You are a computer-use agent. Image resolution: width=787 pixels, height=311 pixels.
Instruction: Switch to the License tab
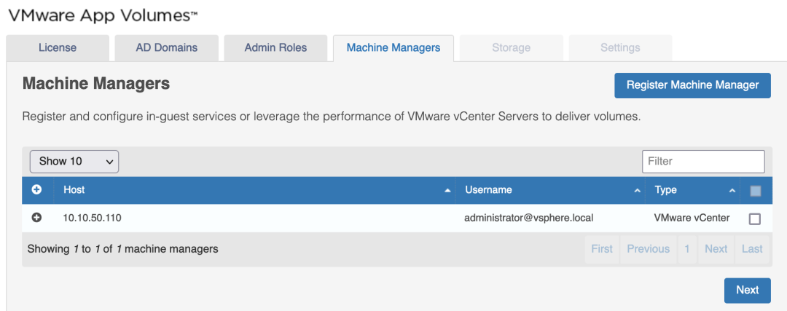click(58, 48)
